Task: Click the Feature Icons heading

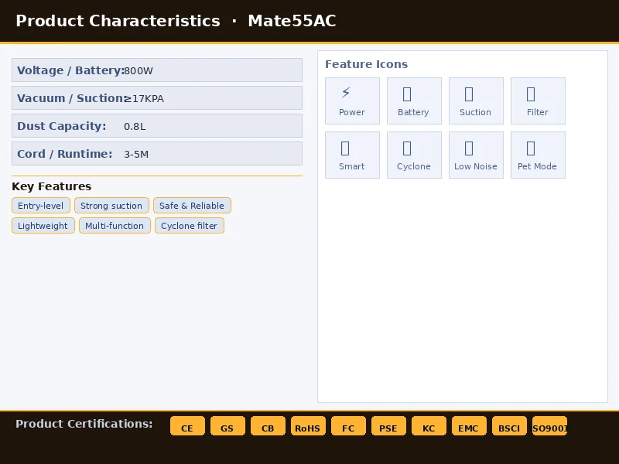Action: [x=366, y=64]
